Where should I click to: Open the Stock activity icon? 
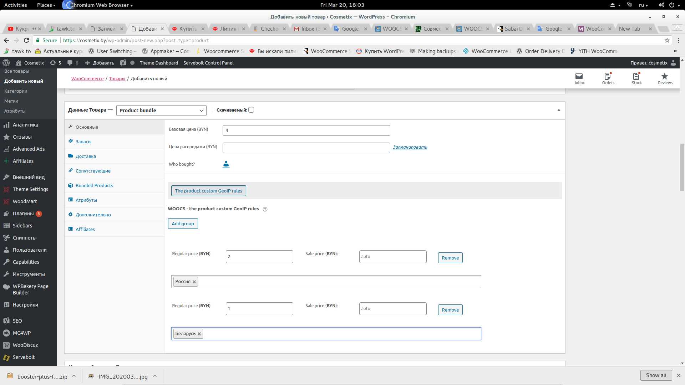click(636, 78)
